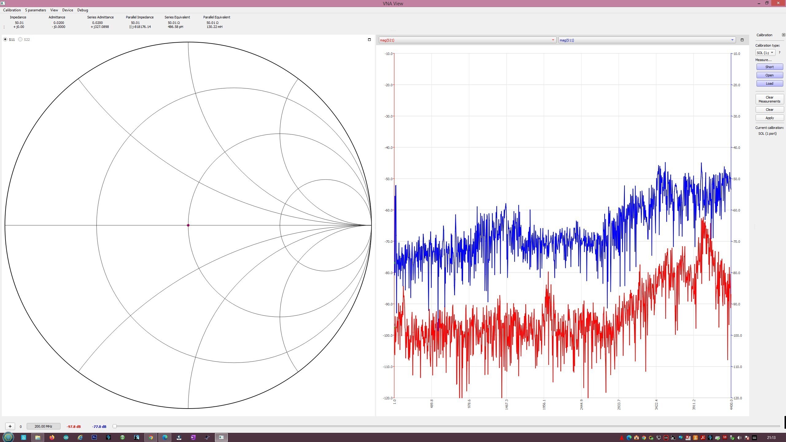Measure the Short calibration standard
786x442 pixels.
769,67
